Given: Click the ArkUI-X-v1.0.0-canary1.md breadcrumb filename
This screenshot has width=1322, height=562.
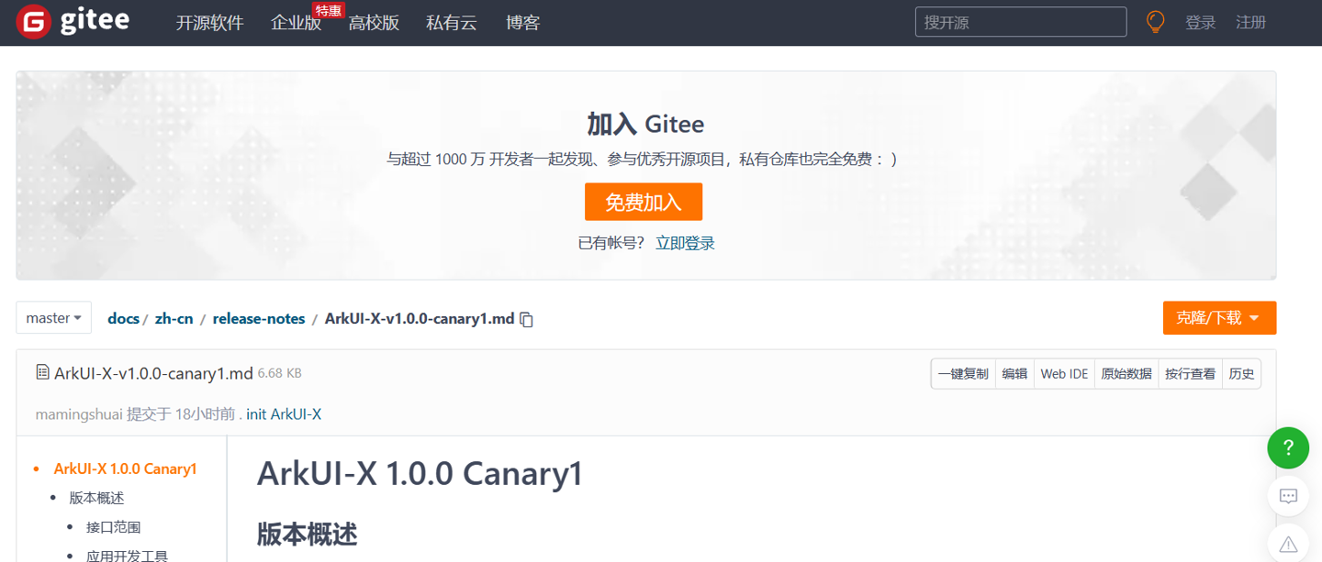Looking at the screenshot, I should tap(420, 319).
